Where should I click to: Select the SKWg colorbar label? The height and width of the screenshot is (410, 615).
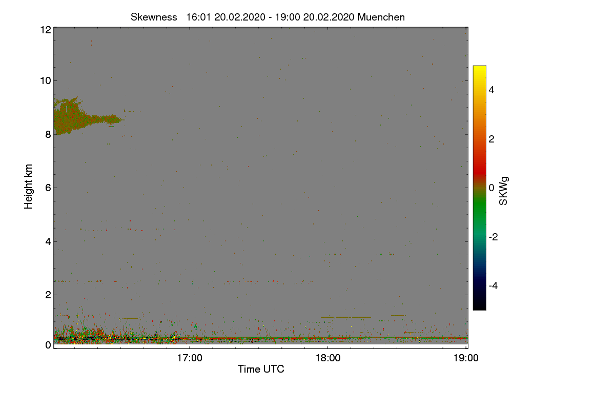(504, 192)
